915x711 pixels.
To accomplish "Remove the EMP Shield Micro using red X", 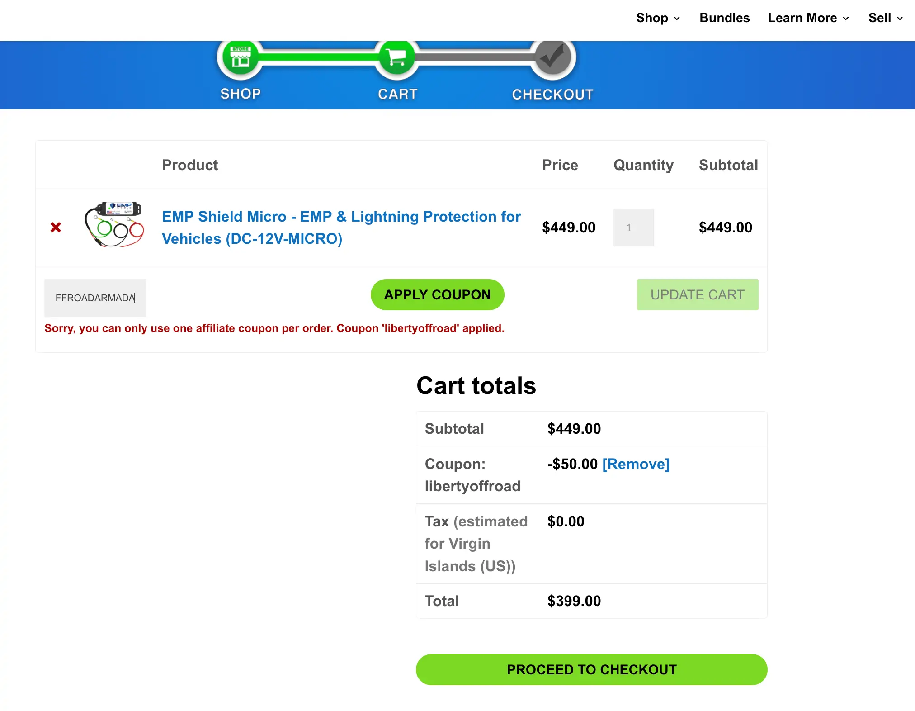I will pyautogui.click(x=56, y=228).
